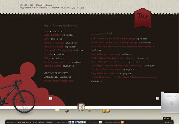Open PORTFOLIO in bottom navigation
179x124 pixels.
pyautogui.click(x=26, y=122)
